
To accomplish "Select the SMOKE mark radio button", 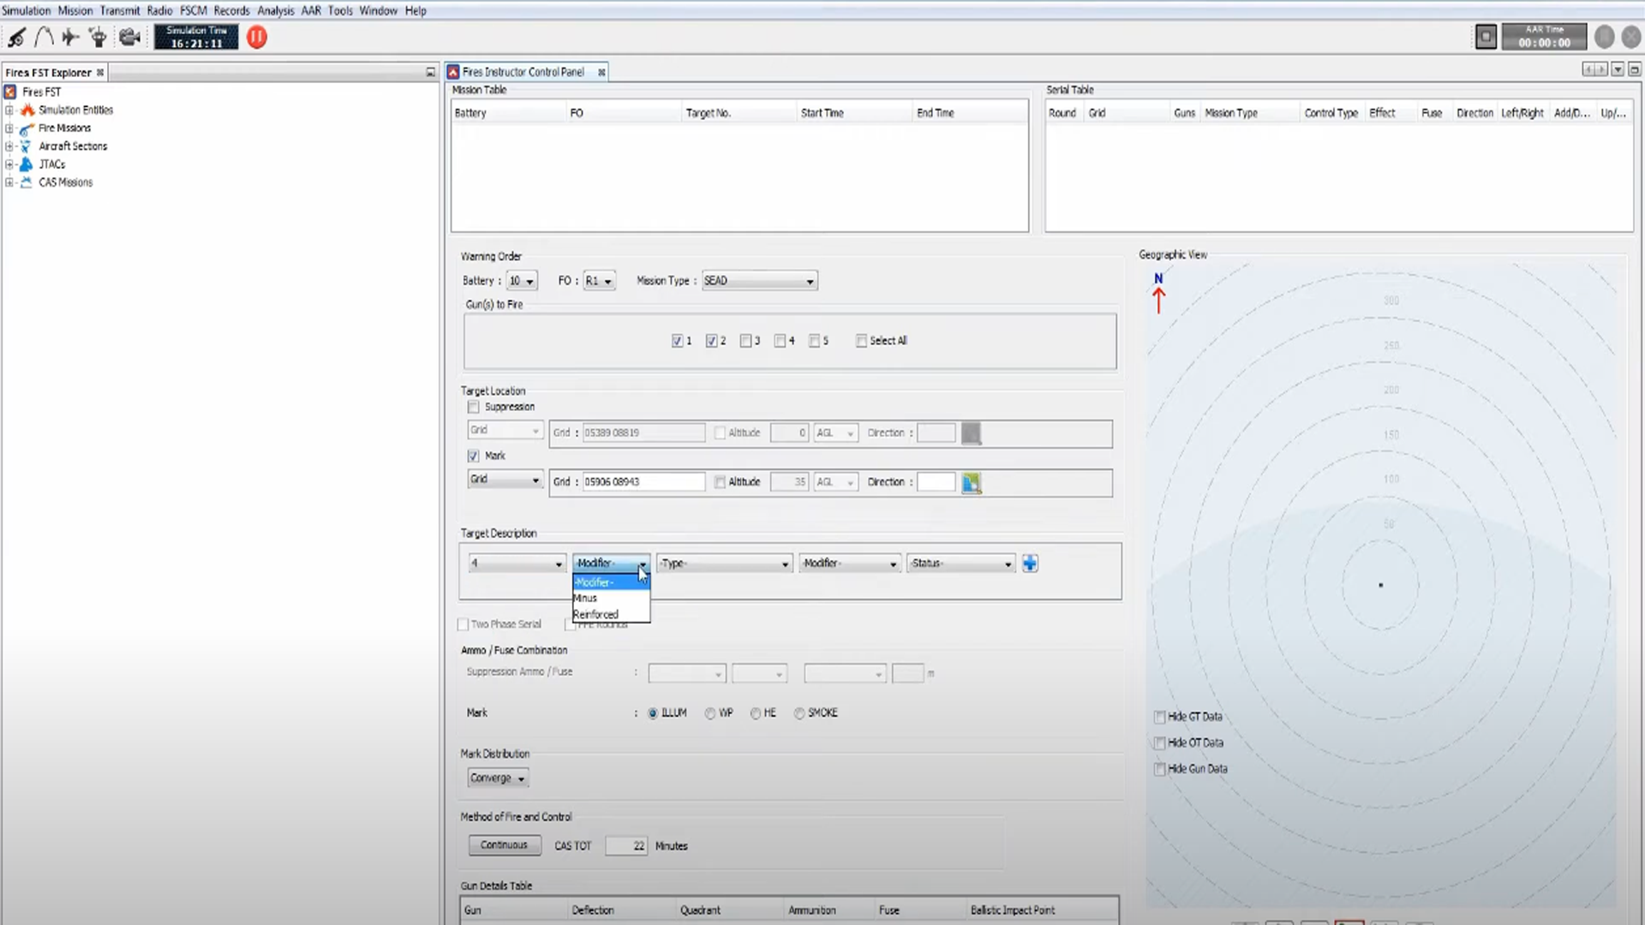I will click(799, 713).
